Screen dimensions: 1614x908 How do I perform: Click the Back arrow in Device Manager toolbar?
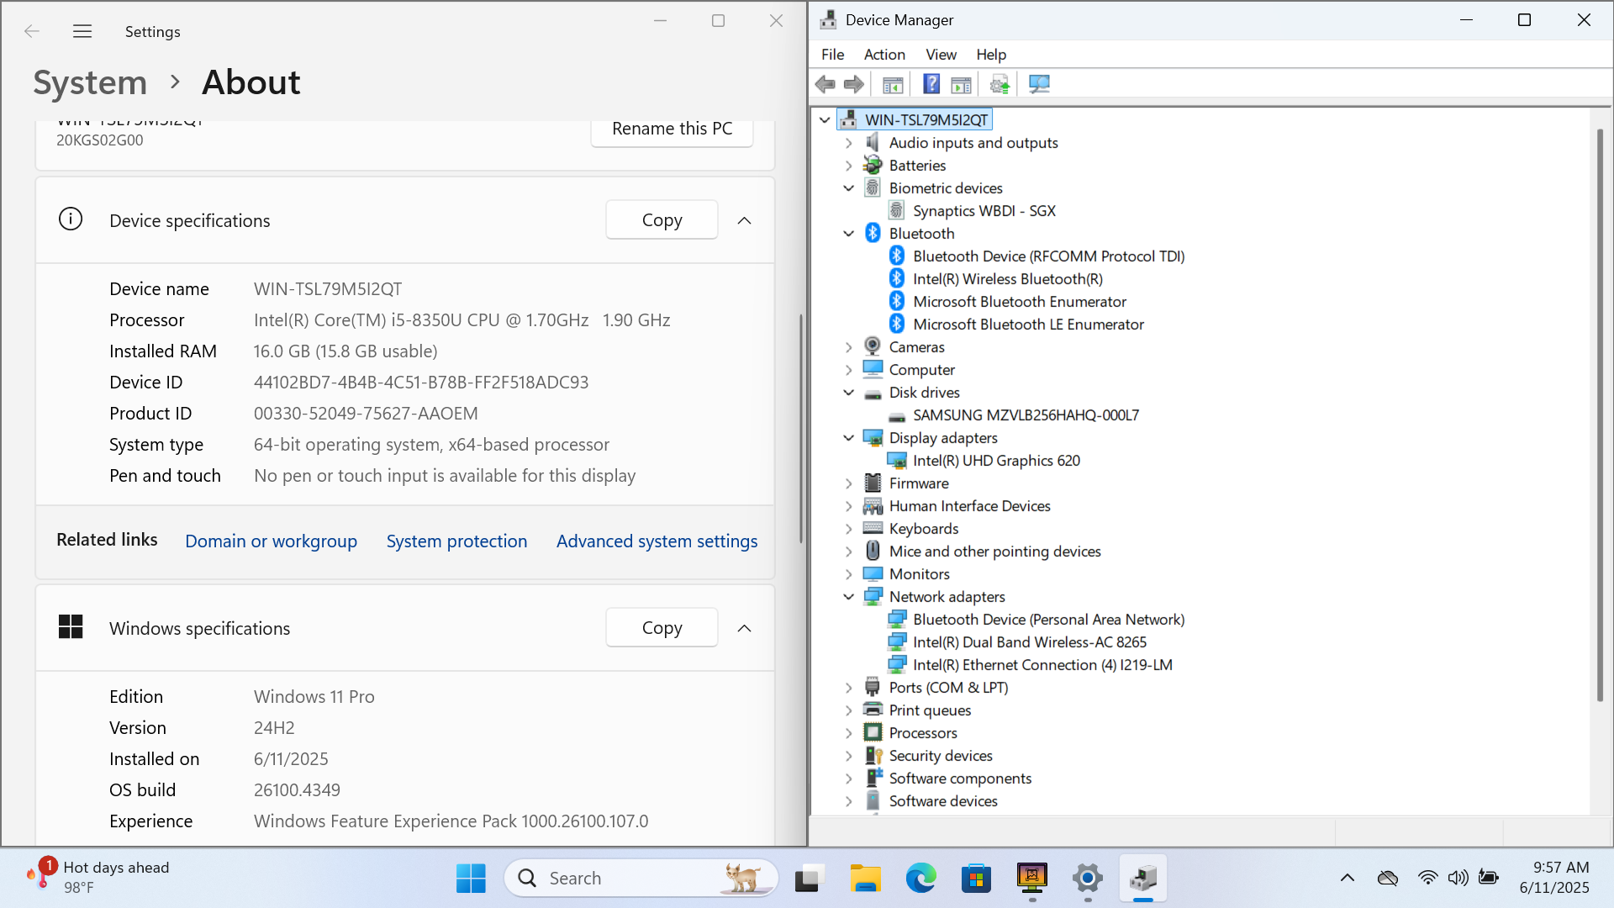[x=825, y=84]
